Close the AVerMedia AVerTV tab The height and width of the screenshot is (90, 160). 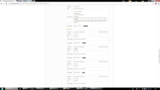15,1
